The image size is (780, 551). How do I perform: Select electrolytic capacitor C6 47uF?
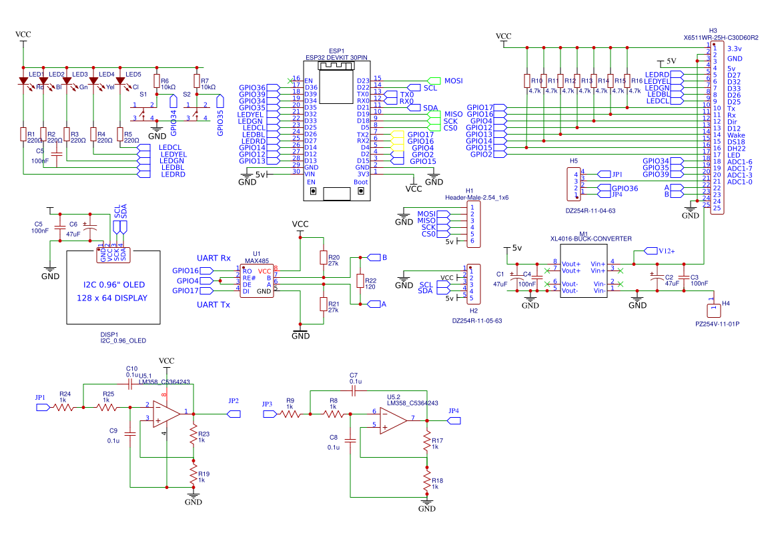[x=90, y=228]
